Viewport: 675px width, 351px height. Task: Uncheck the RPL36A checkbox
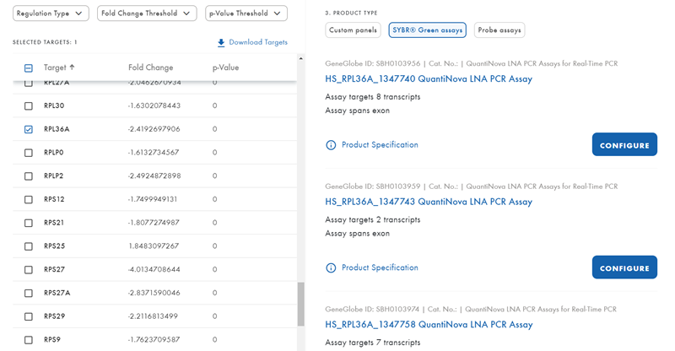pyautogui.click(x=29, y=129)
